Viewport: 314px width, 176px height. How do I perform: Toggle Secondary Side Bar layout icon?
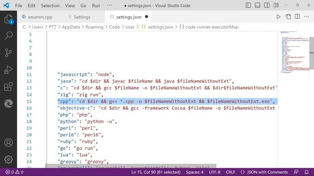point(266,5)
